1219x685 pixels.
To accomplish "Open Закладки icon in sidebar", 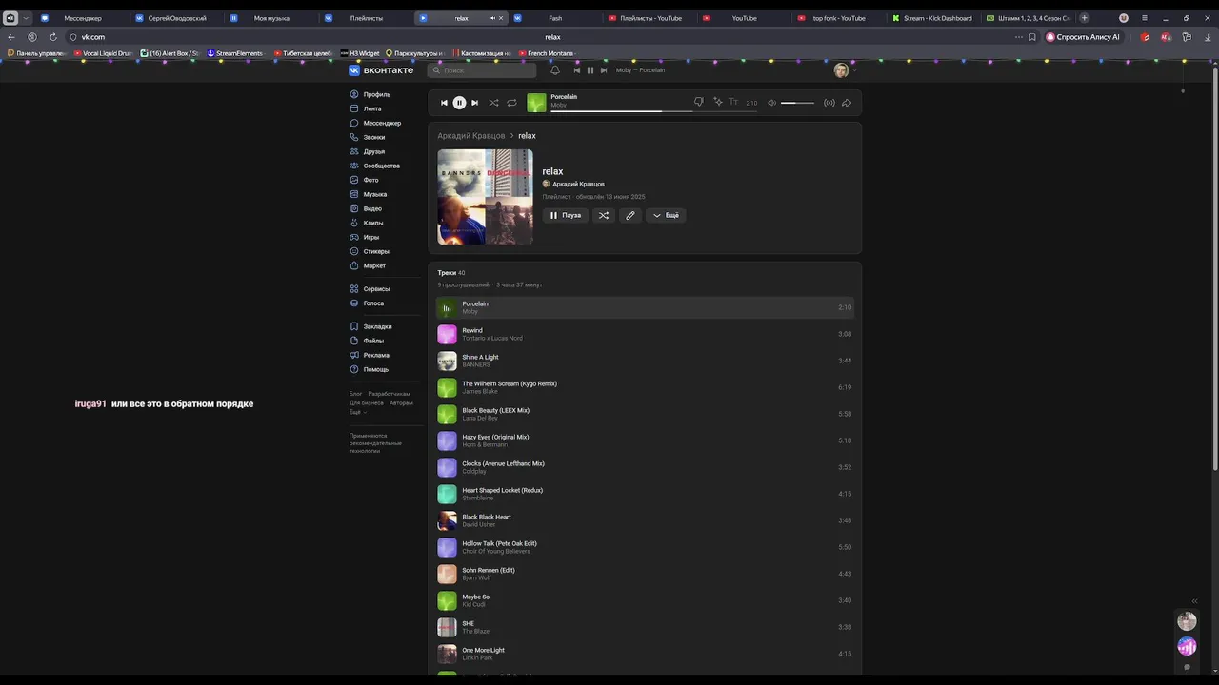I will [354, 326].
